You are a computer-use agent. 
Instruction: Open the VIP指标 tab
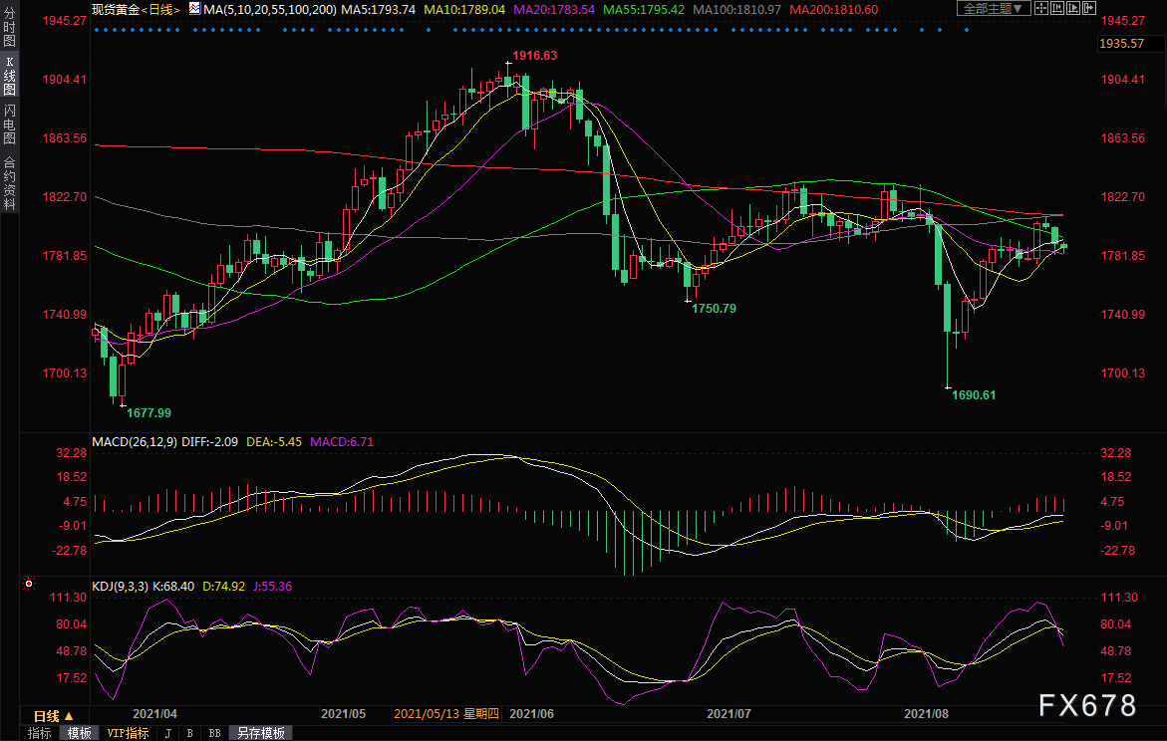(128, 733)
